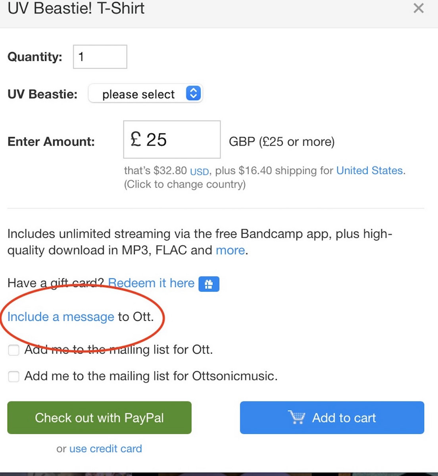
Task: Click the blue arrows on the UV Beastie selector
Action: 193,94
